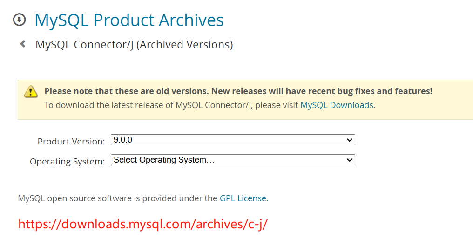Go back using the left chevron icon

23,44
